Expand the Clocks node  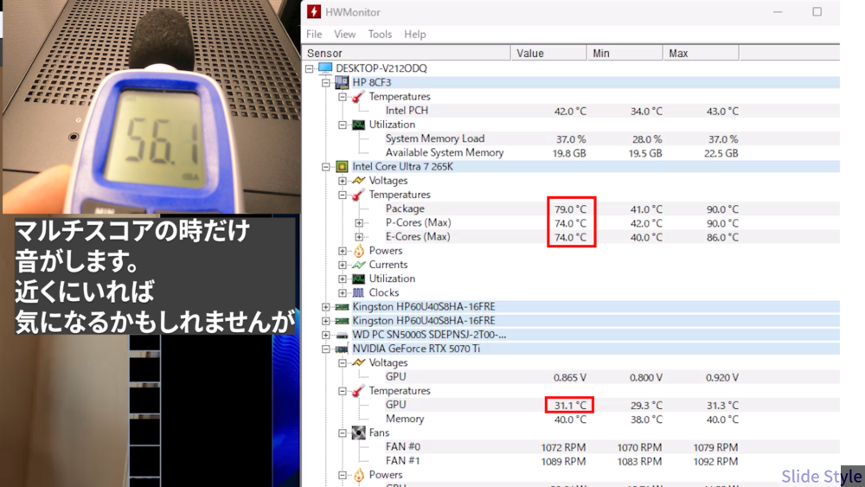click(343, 293)
